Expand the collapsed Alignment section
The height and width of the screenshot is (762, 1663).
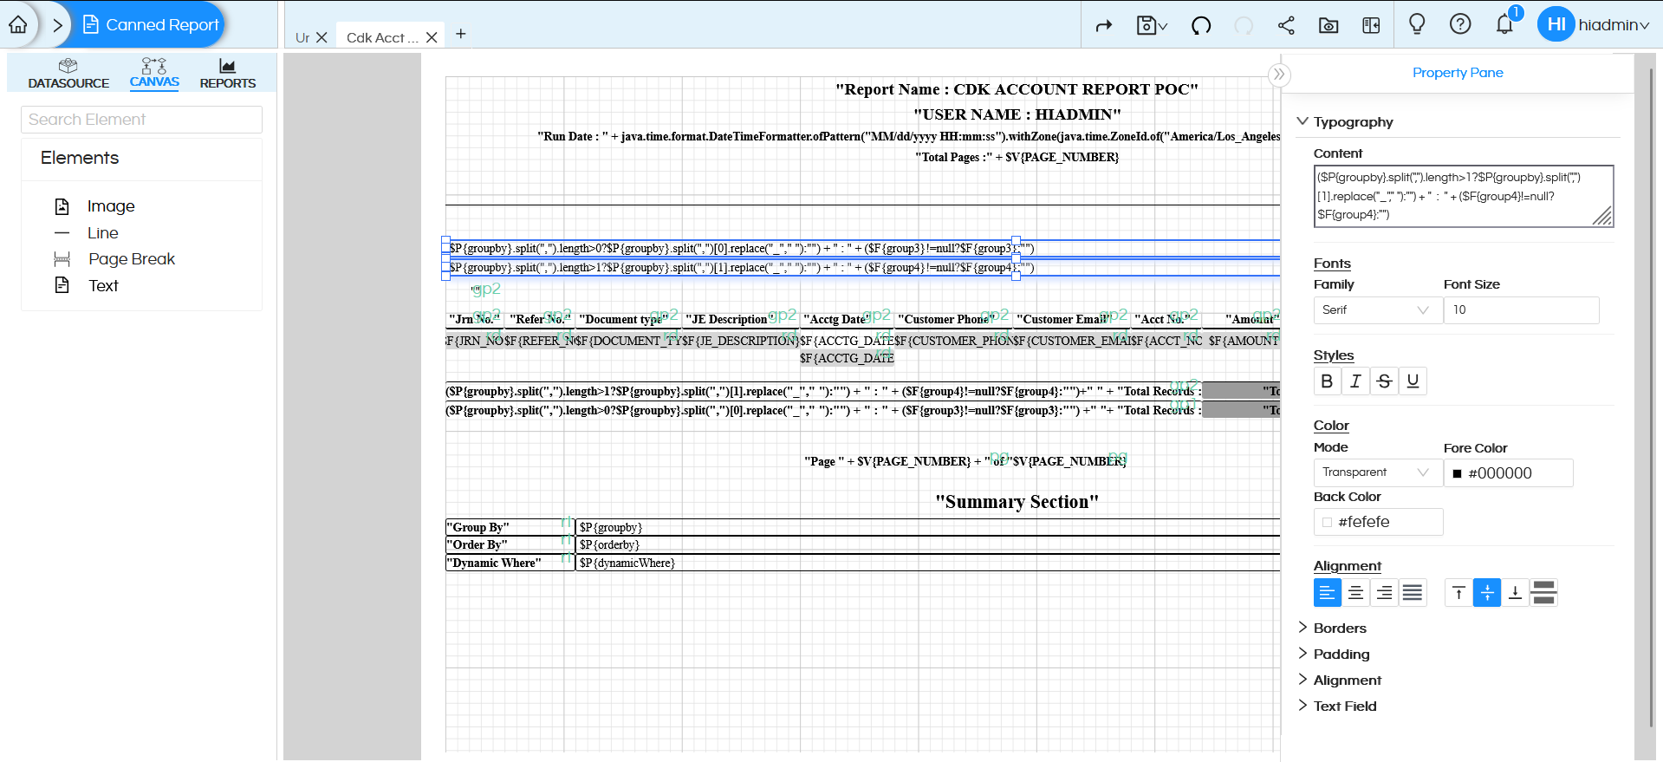(1340, 681)
